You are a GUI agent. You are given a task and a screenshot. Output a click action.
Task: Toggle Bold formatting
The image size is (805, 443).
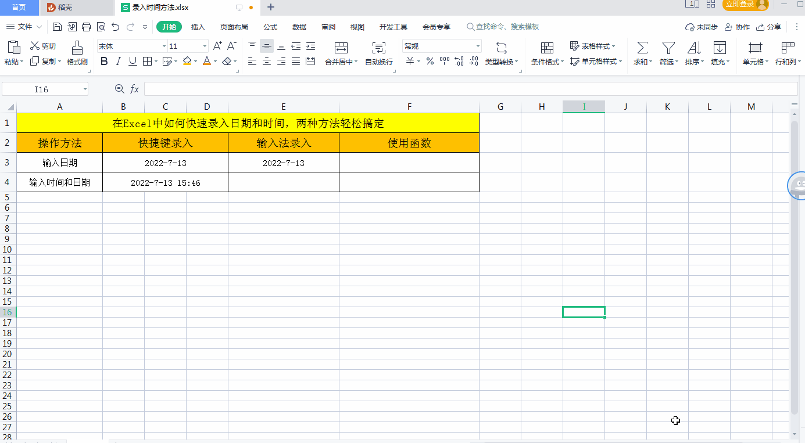click(104, 61)
